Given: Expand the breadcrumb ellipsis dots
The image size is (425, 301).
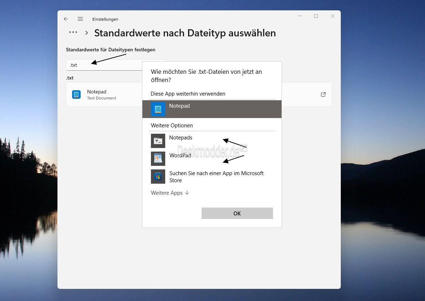Looking at the screenshot, I should pos(73,32).
